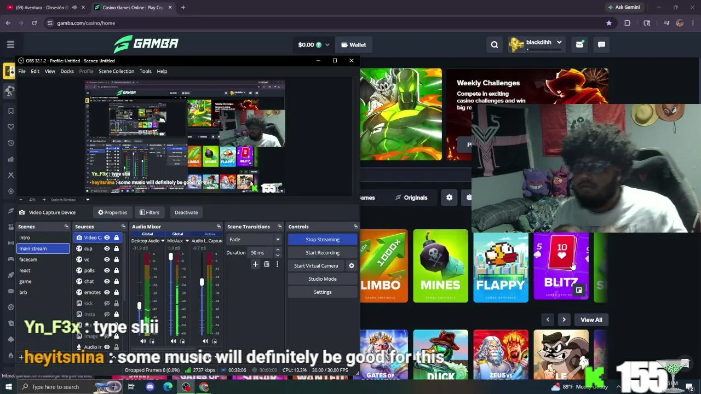
Task: Select the main stream scene
Action: 43,248
